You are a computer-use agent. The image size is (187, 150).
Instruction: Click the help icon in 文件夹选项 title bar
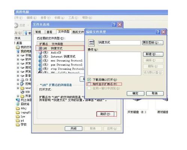114,25
